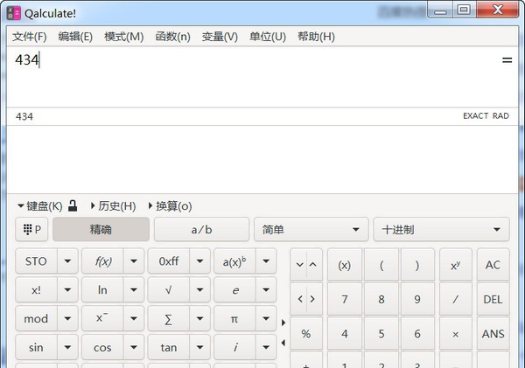Open the dropdown arrow next to a(x)ᵇ
The image size is (525, 368).
tap(266, 261)
